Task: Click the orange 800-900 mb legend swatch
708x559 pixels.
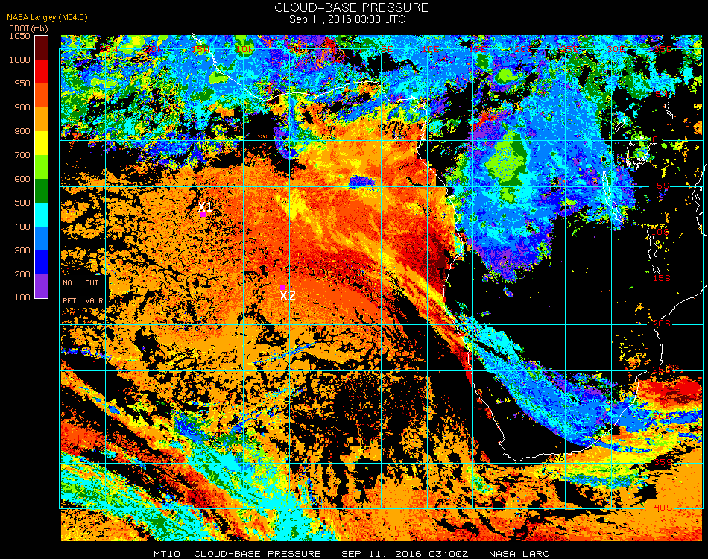Action: tap(41, 119)
